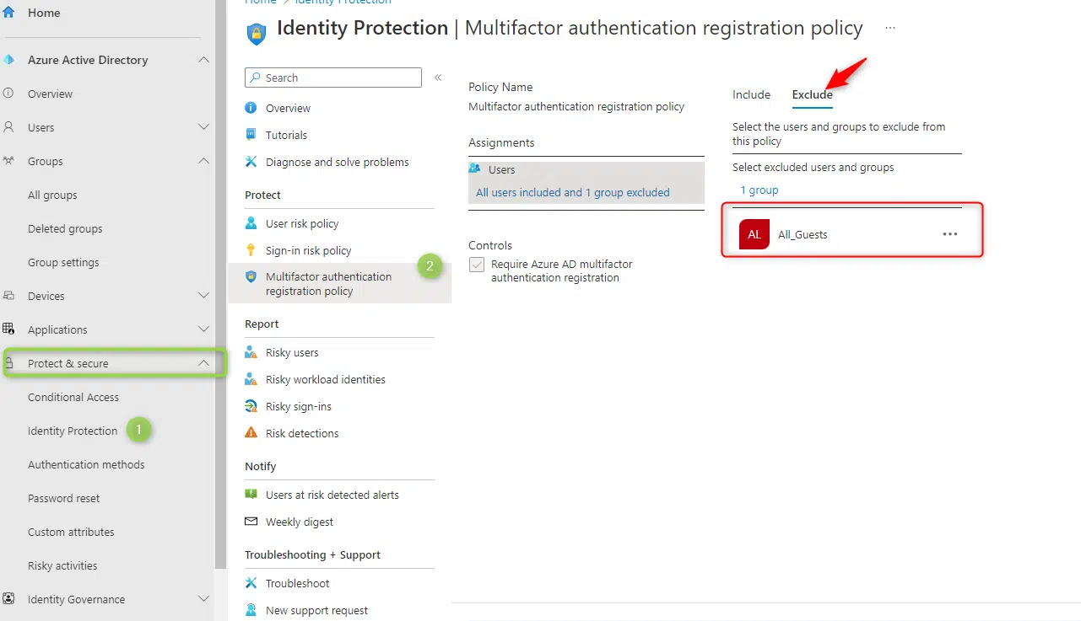Click 'Weekly digest' label
This screenshot has width=1081, height=621.
tap(300, 522)
